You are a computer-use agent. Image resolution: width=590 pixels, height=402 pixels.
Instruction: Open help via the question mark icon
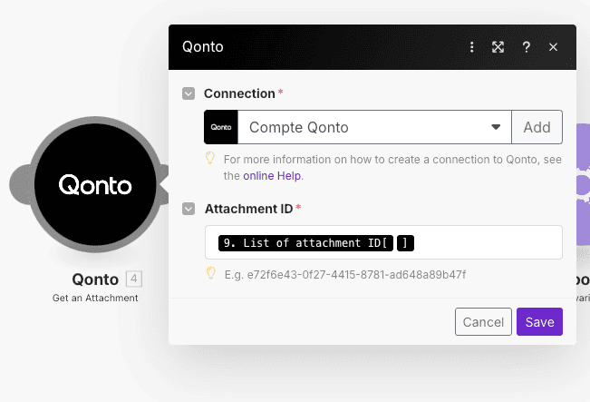click(x=526, y=47)
